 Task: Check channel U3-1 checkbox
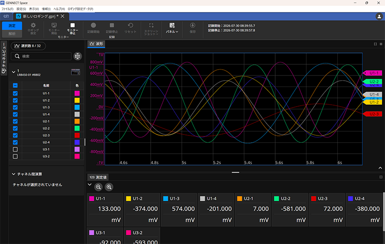coord(15,149)
